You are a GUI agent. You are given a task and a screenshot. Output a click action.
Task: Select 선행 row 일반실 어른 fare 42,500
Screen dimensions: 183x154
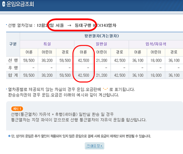(x=83, y=60)
